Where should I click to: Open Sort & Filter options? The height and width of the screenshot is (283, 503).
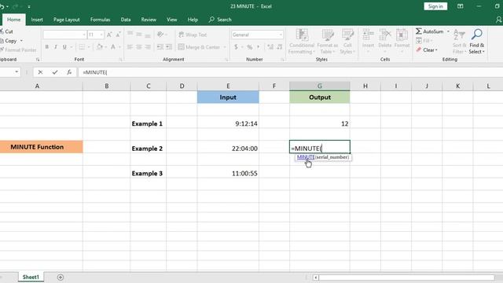tap(459, 41)
